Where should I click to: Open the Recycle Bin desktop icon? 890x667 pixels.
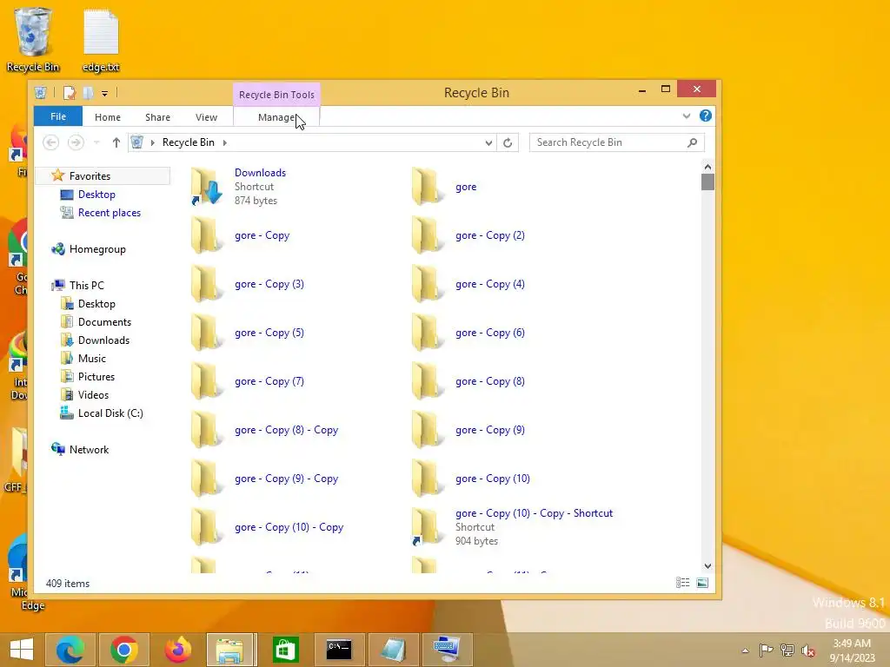click(x=33, y=40)
